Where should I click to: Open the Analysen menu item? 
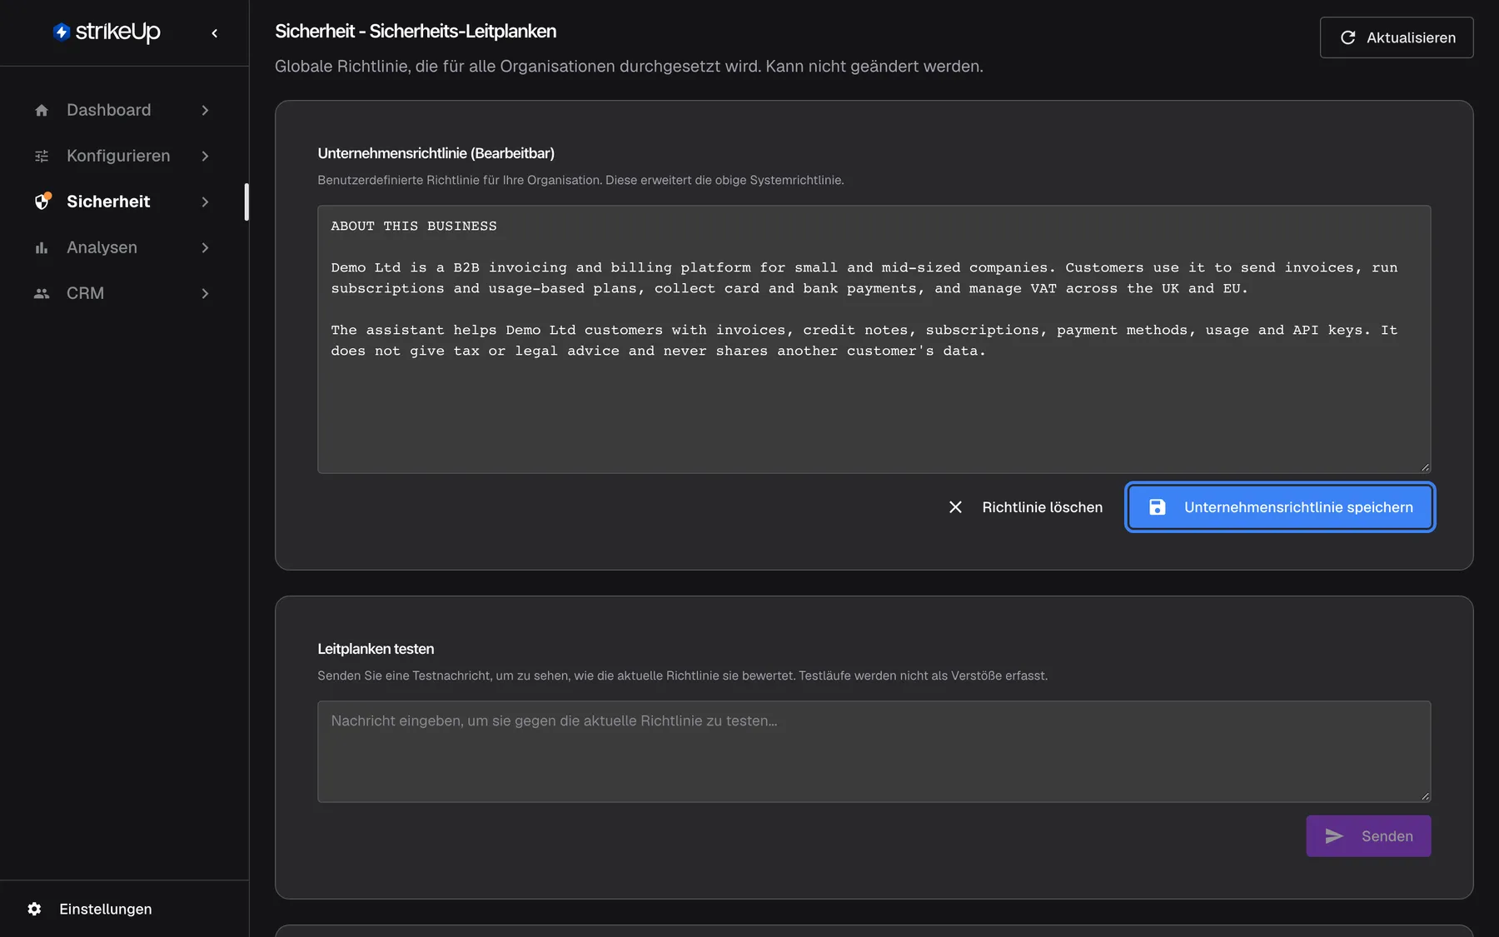coord(123,247)
